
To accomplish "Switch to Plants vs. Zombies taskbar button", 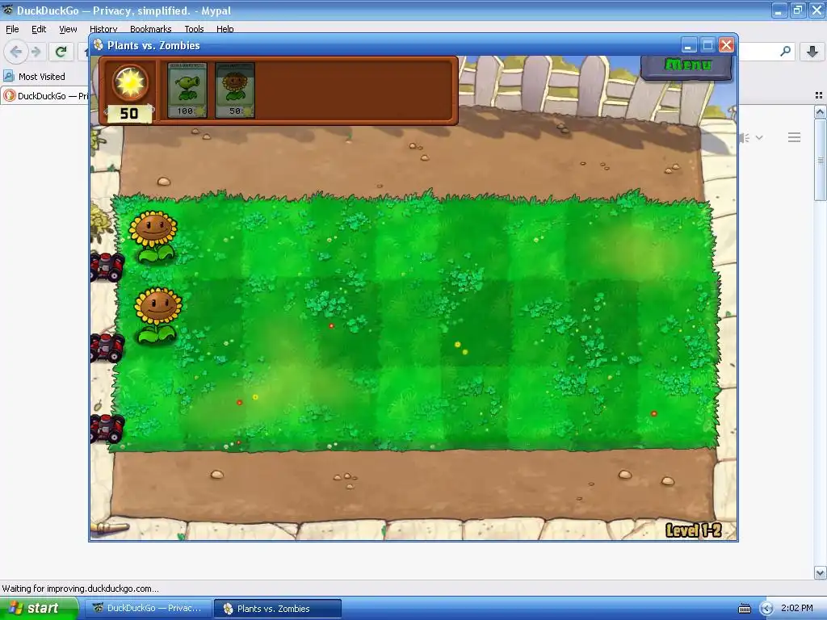I will (x=278, y=609).
